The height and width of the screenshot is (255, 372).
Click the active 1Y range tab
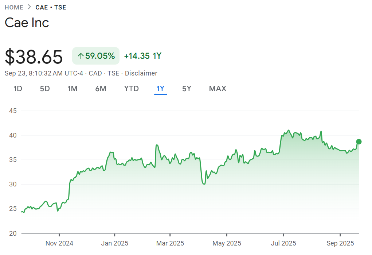160,89
